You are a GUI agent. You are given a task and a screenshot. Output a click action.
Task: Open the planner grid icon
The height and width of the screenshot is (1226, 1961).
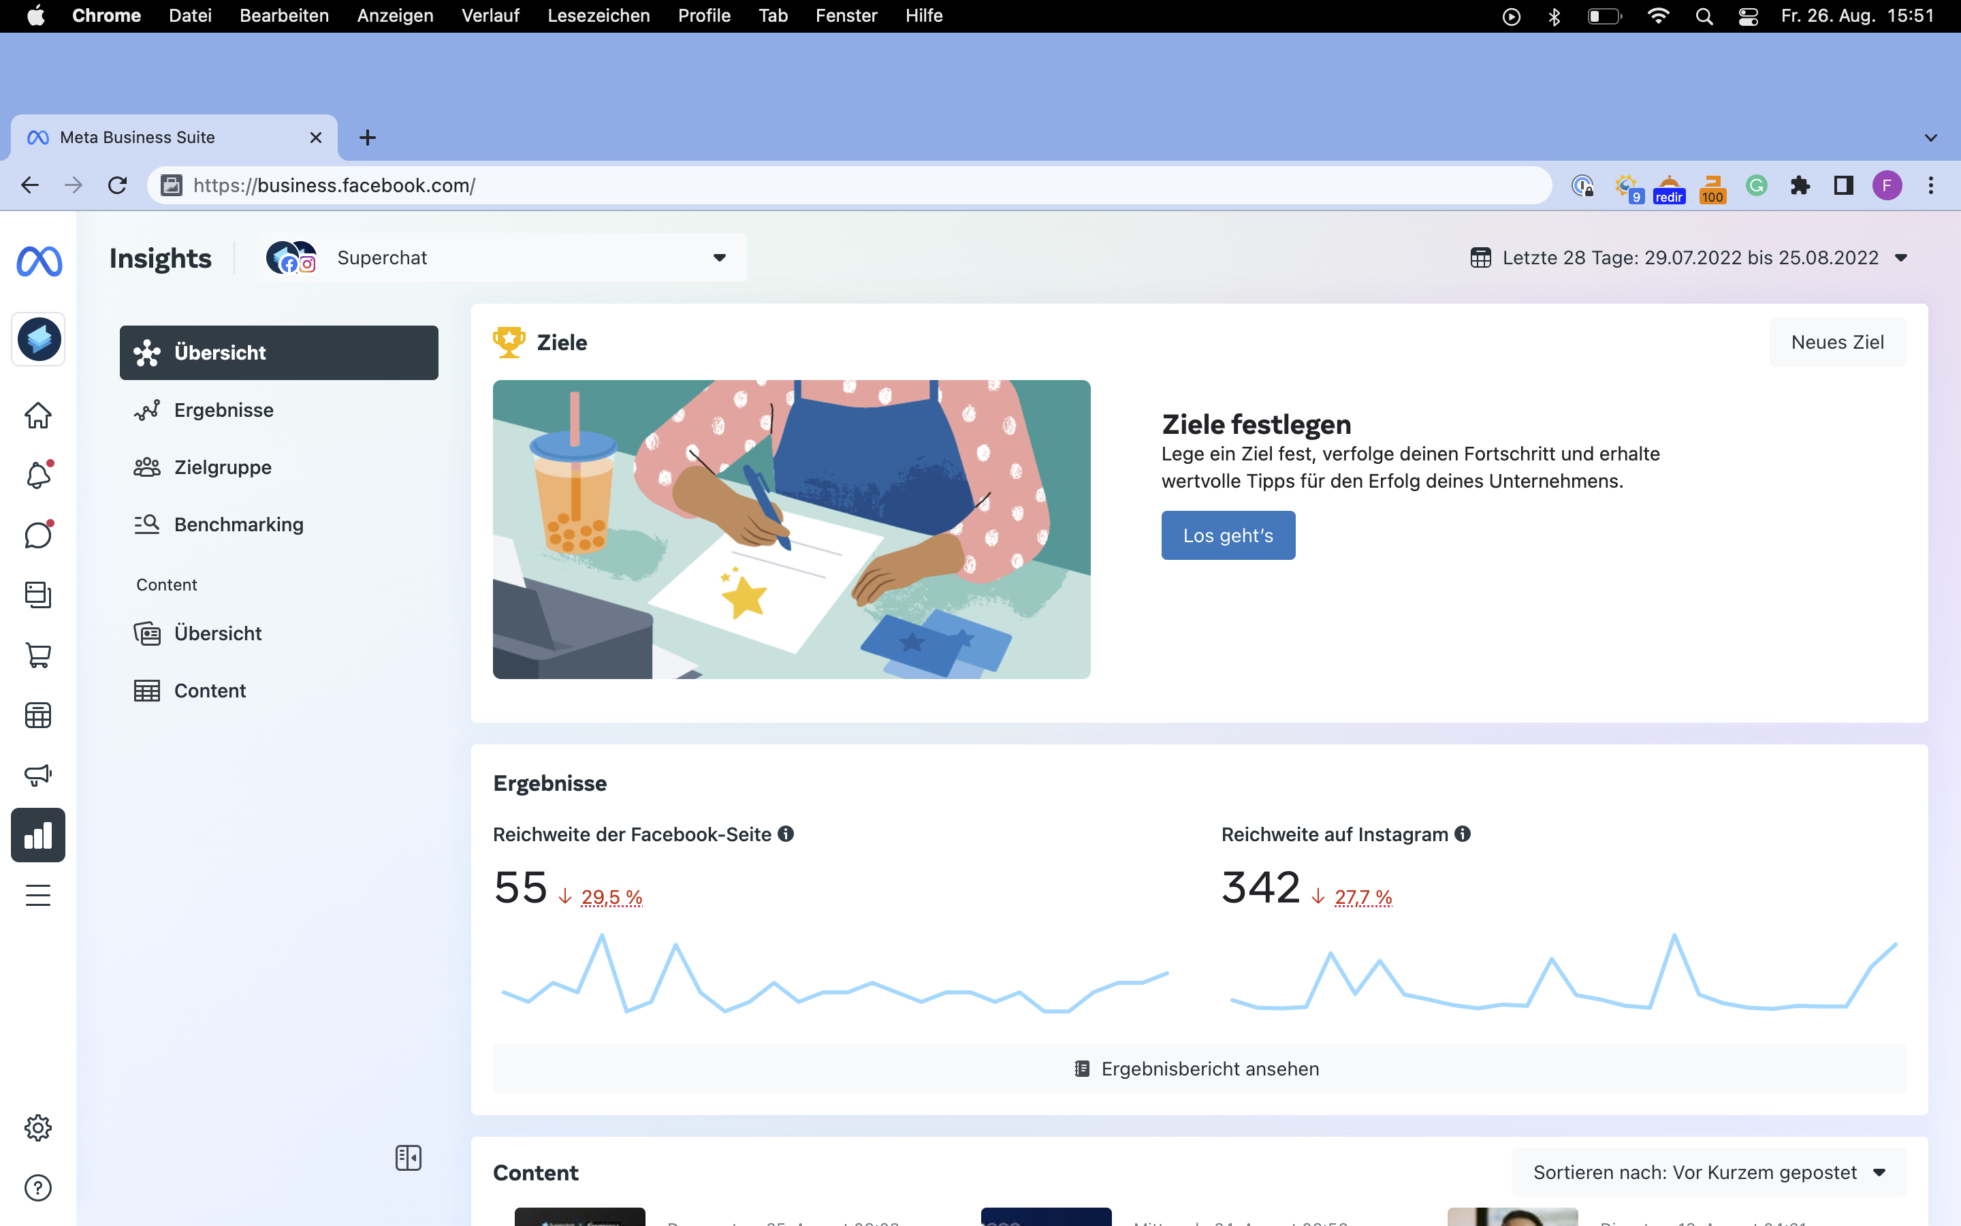coord(38,715)
